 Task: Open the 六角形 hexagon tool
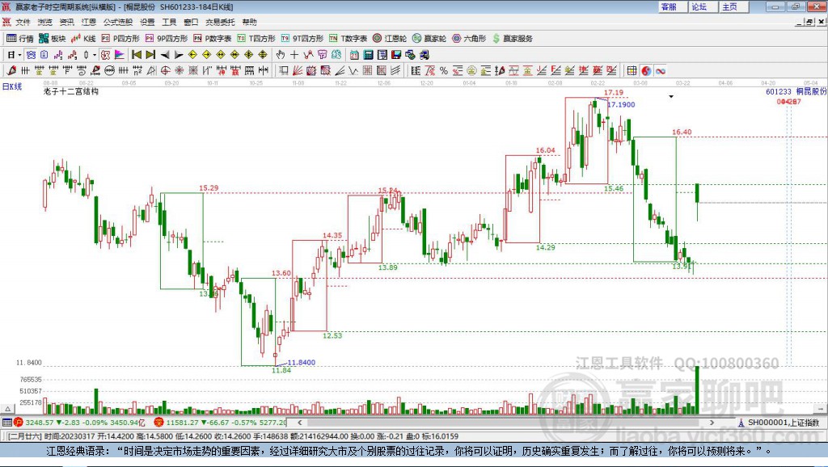(469, 39)
